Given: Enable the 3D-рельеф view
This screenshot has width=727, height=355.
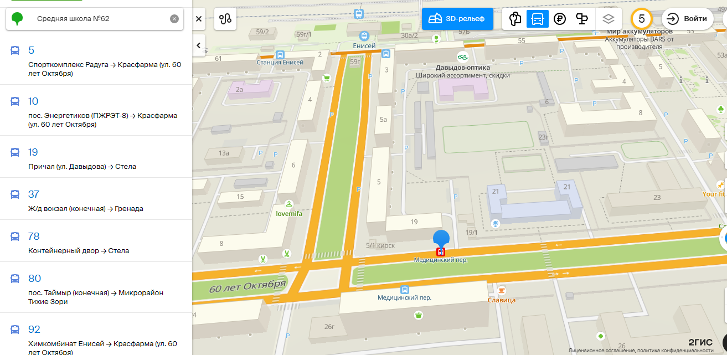Looking at the screenshot, I should click(x=457, y=19).
